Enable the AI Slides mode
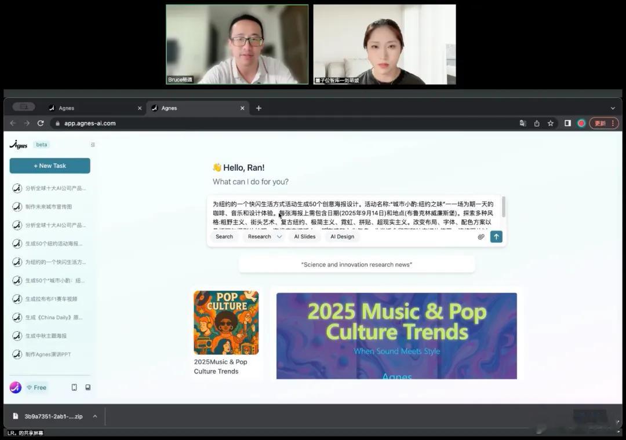Screen dimensions: 626x440 (x=304, y=236)
